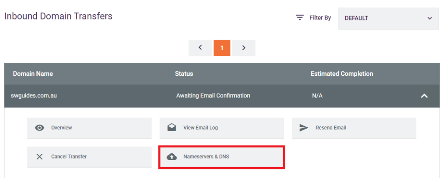Open the DEFAULT filter dropdown
The height and width of the screenshot is (178, 444).
click(x=388, y=18)
